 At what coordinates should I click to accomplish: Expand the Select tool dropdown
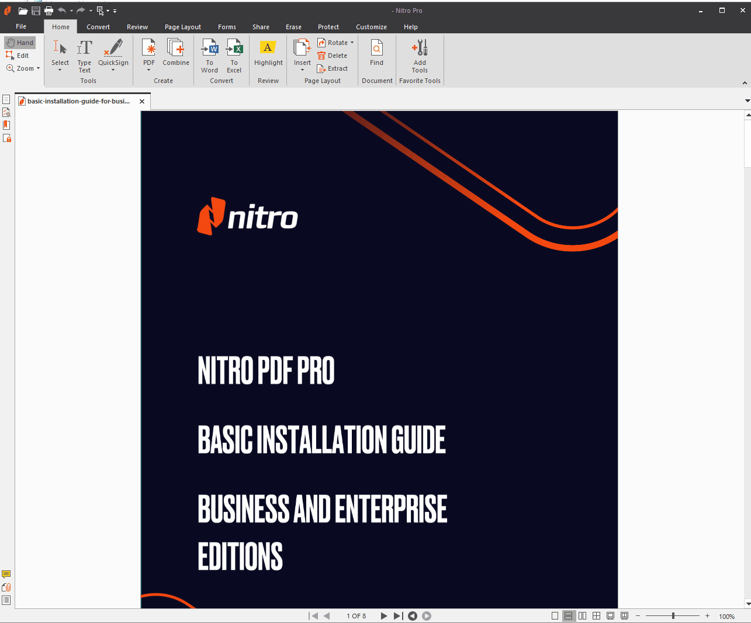[x=60, y=70]
